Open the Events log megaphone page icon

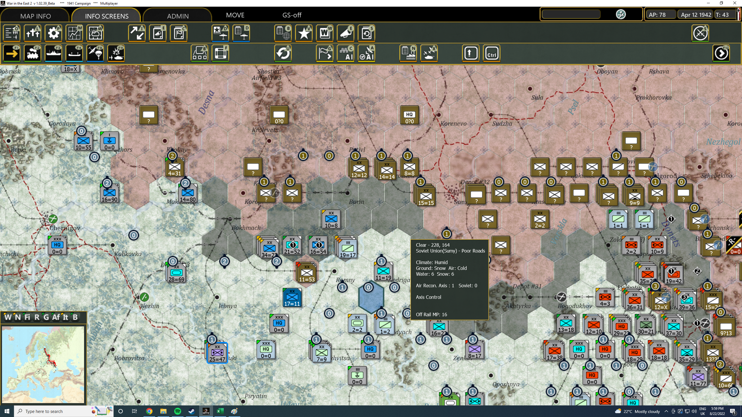[x=158, y=33]
